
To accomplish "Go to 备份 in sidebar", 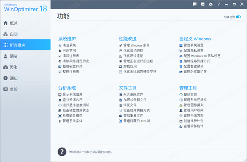I will [25, 89].
